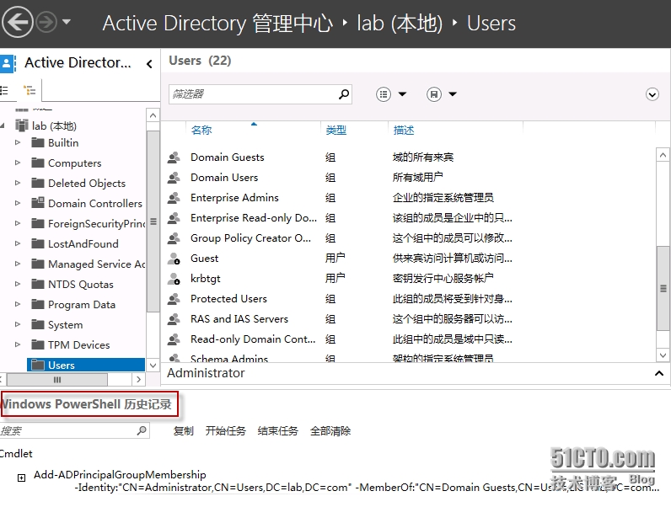Switch to list view tab in navigation
The width and height of the screenshot is (671, 507).
[x=4, y=90]
